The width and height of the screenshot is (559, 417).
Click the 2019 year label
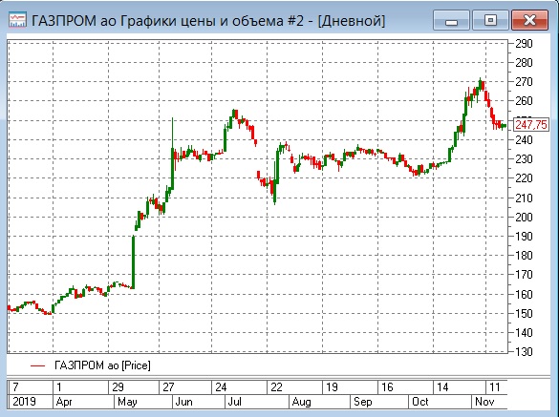(24, 402)
